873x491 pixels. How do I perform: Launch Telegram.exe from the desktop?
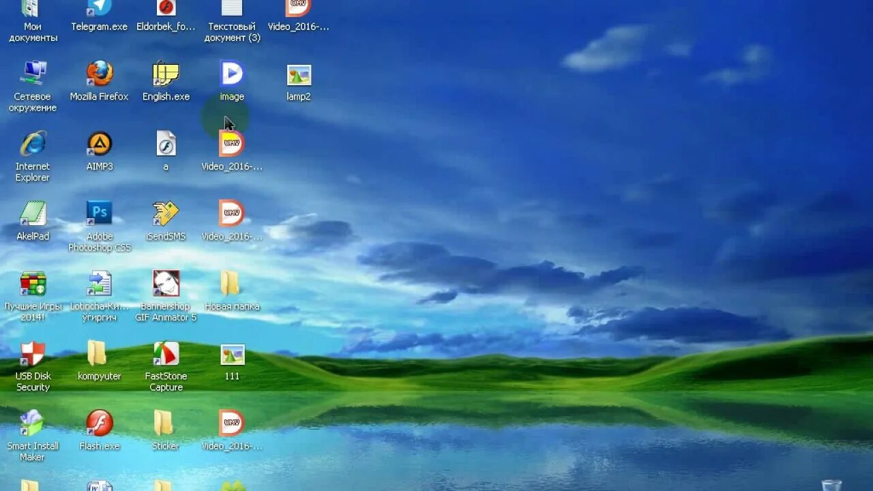point(100,16)
